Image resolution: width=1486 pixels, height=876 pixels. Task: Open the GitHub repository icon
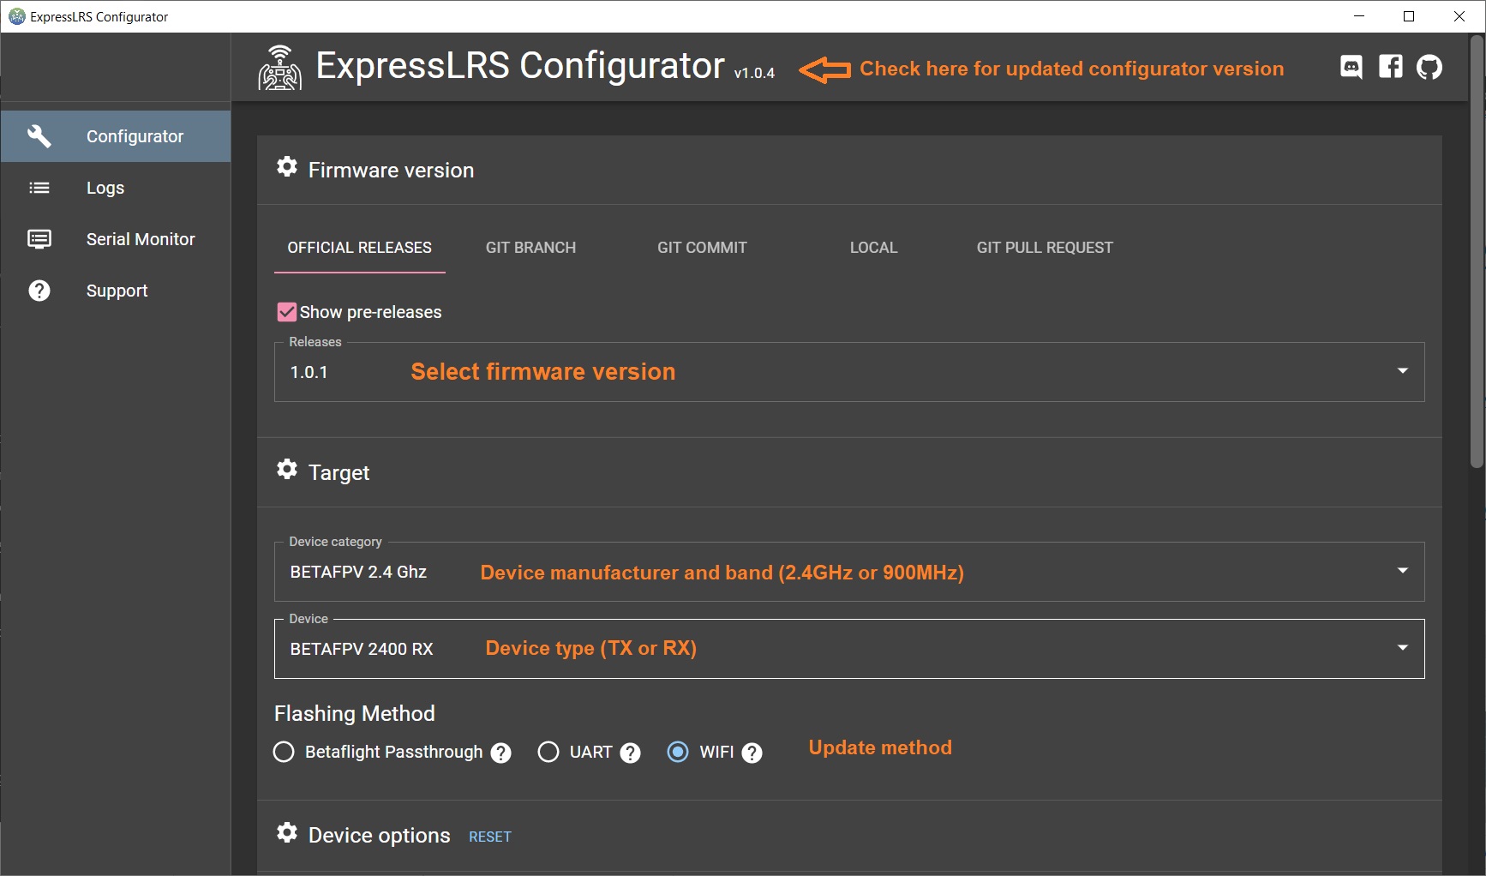coord(1429,67)
